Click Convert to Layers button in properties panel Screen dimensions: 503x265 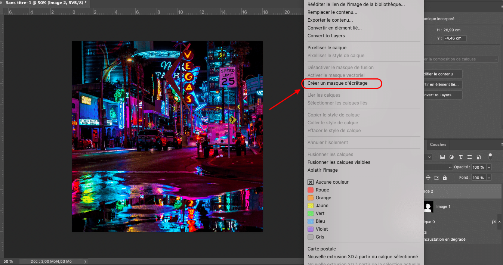coord(443,95)
